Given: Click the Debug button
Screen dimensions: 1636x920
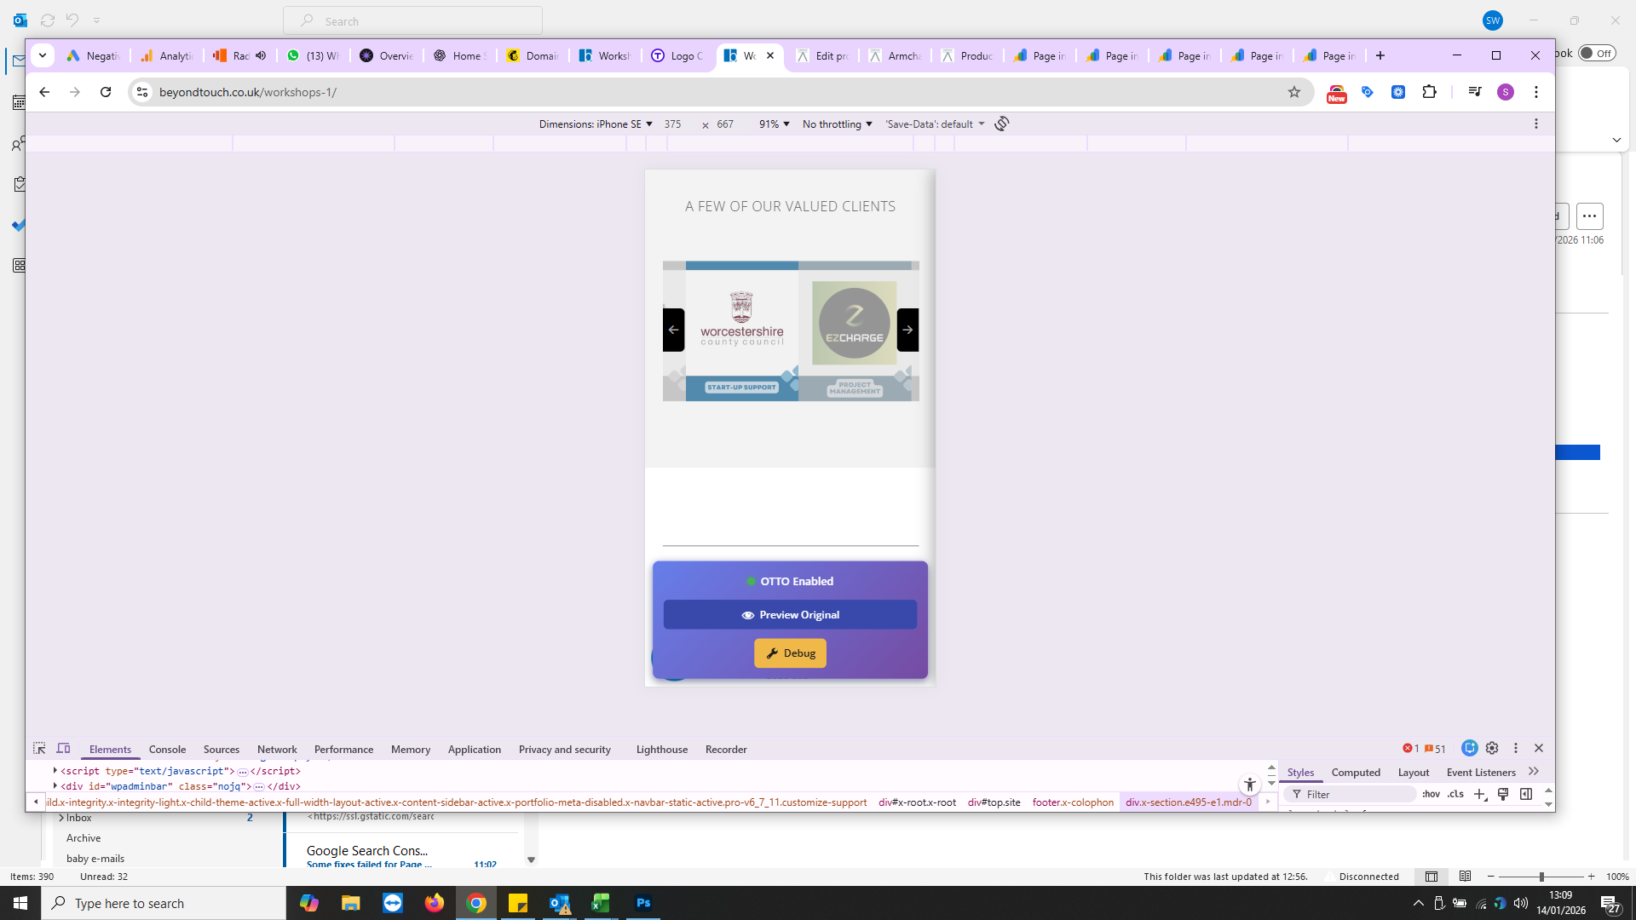Looking at the screenshot, I should pos(790,653).
